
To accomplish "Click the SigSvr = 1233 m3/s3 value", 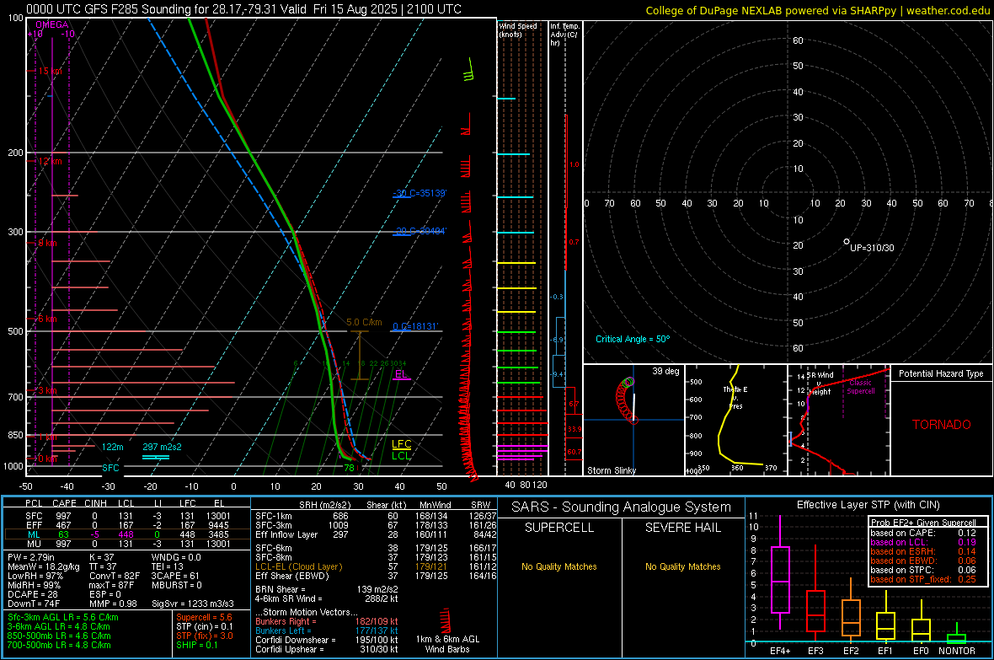I will click(193, 604).
